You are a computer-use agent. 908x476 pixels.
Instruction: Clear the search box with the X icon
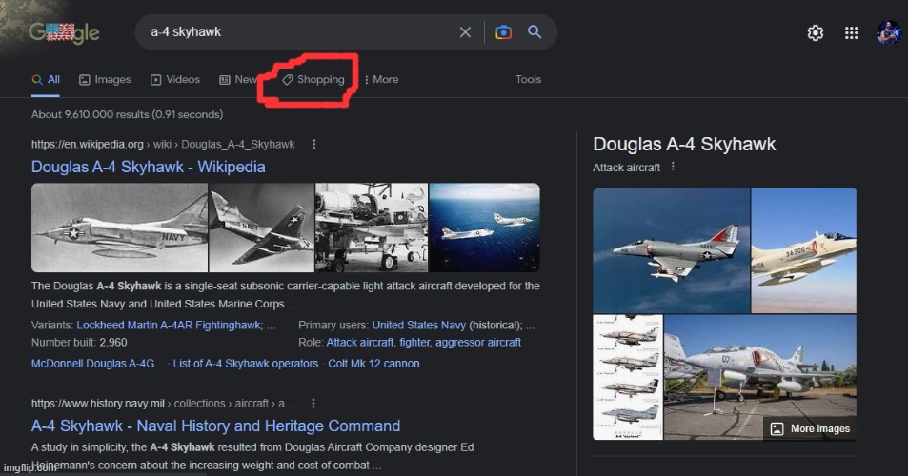click(465, 32)
